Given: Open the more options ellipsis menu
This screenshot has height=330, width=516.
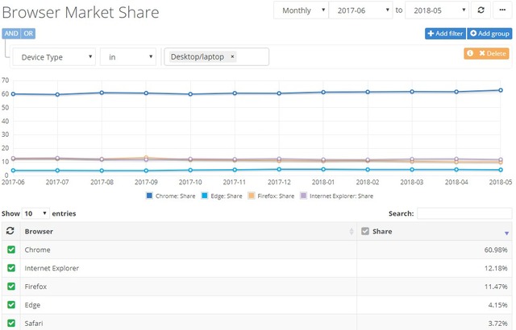Looking at the screenshot, I should click(501, 10).
